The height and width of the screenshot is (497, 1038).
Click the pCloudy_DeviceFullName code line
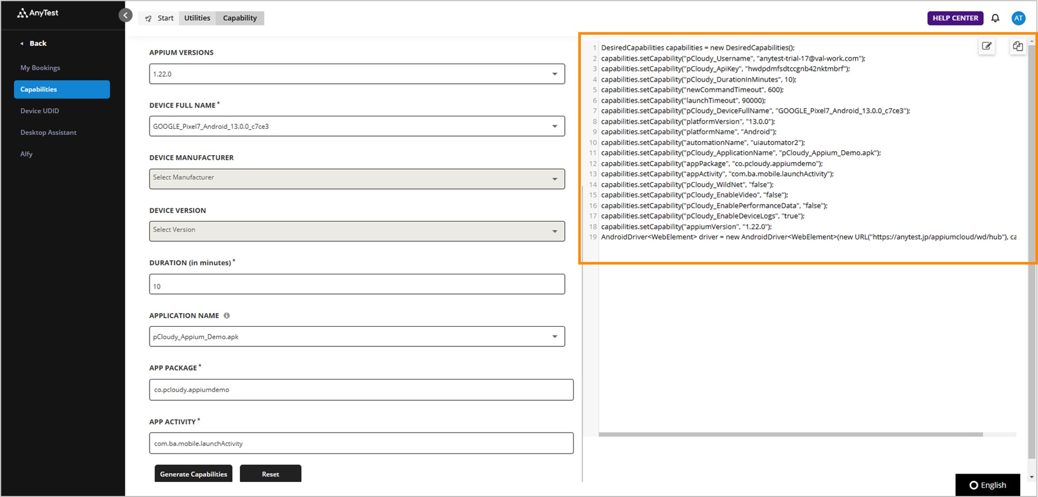pyautogui.click(x=755, y=111)
